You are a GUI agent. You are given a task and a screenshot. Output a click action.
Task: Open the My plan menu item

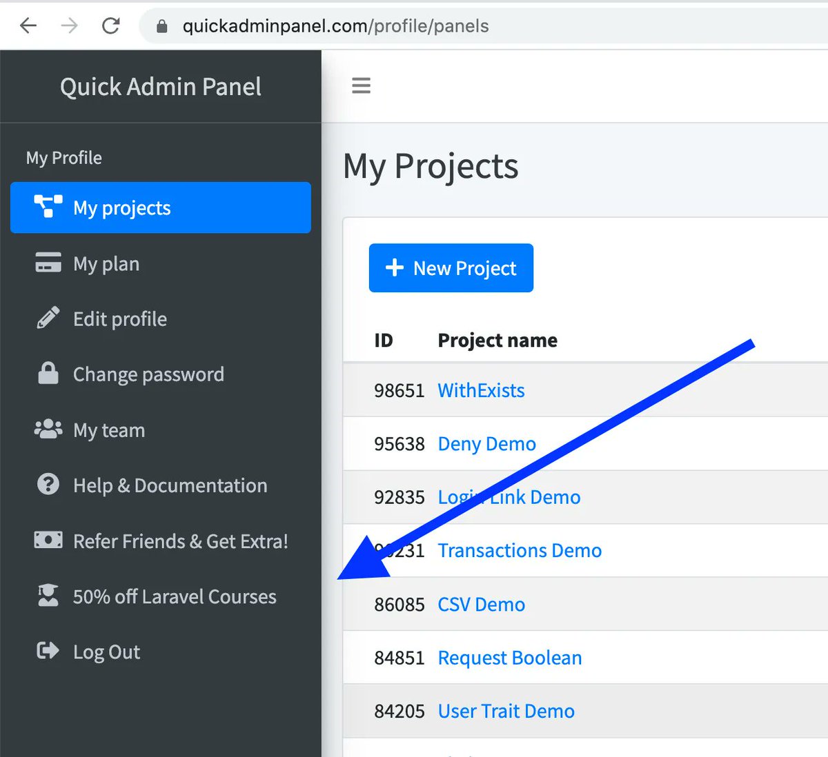[x=161, y=263]
